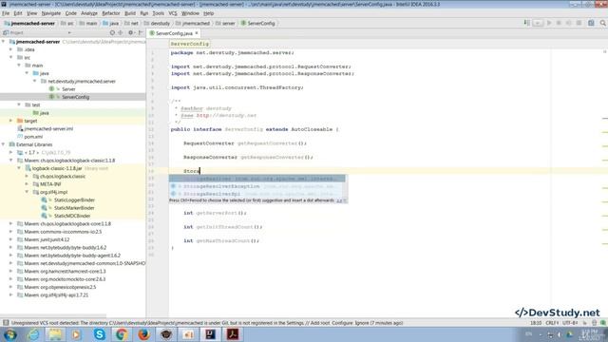Viewport: 608px width, 342px height.
Task: Collapse the jmemcached-server root node
Action: (x=4, y=42)
